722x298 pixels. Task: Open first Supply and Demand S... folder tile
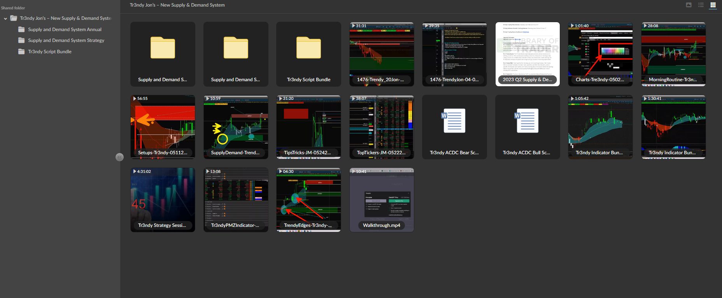163,54
